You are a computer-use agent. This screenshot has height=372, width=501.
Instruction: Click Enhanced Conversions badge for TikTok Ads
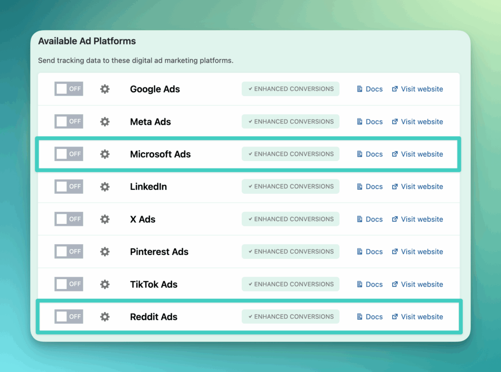click(291, 284)
